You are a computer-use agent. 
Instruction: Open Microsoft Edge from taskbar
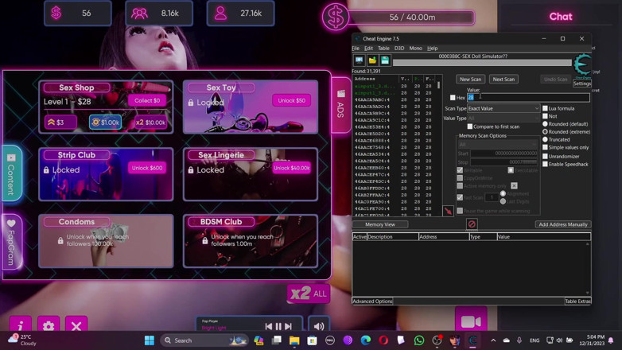pos(366,340)
